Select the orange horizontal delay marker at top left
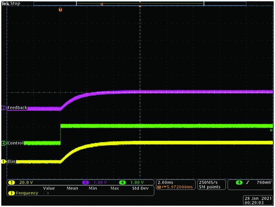275x207 pixels. click(x=60, y=8)
